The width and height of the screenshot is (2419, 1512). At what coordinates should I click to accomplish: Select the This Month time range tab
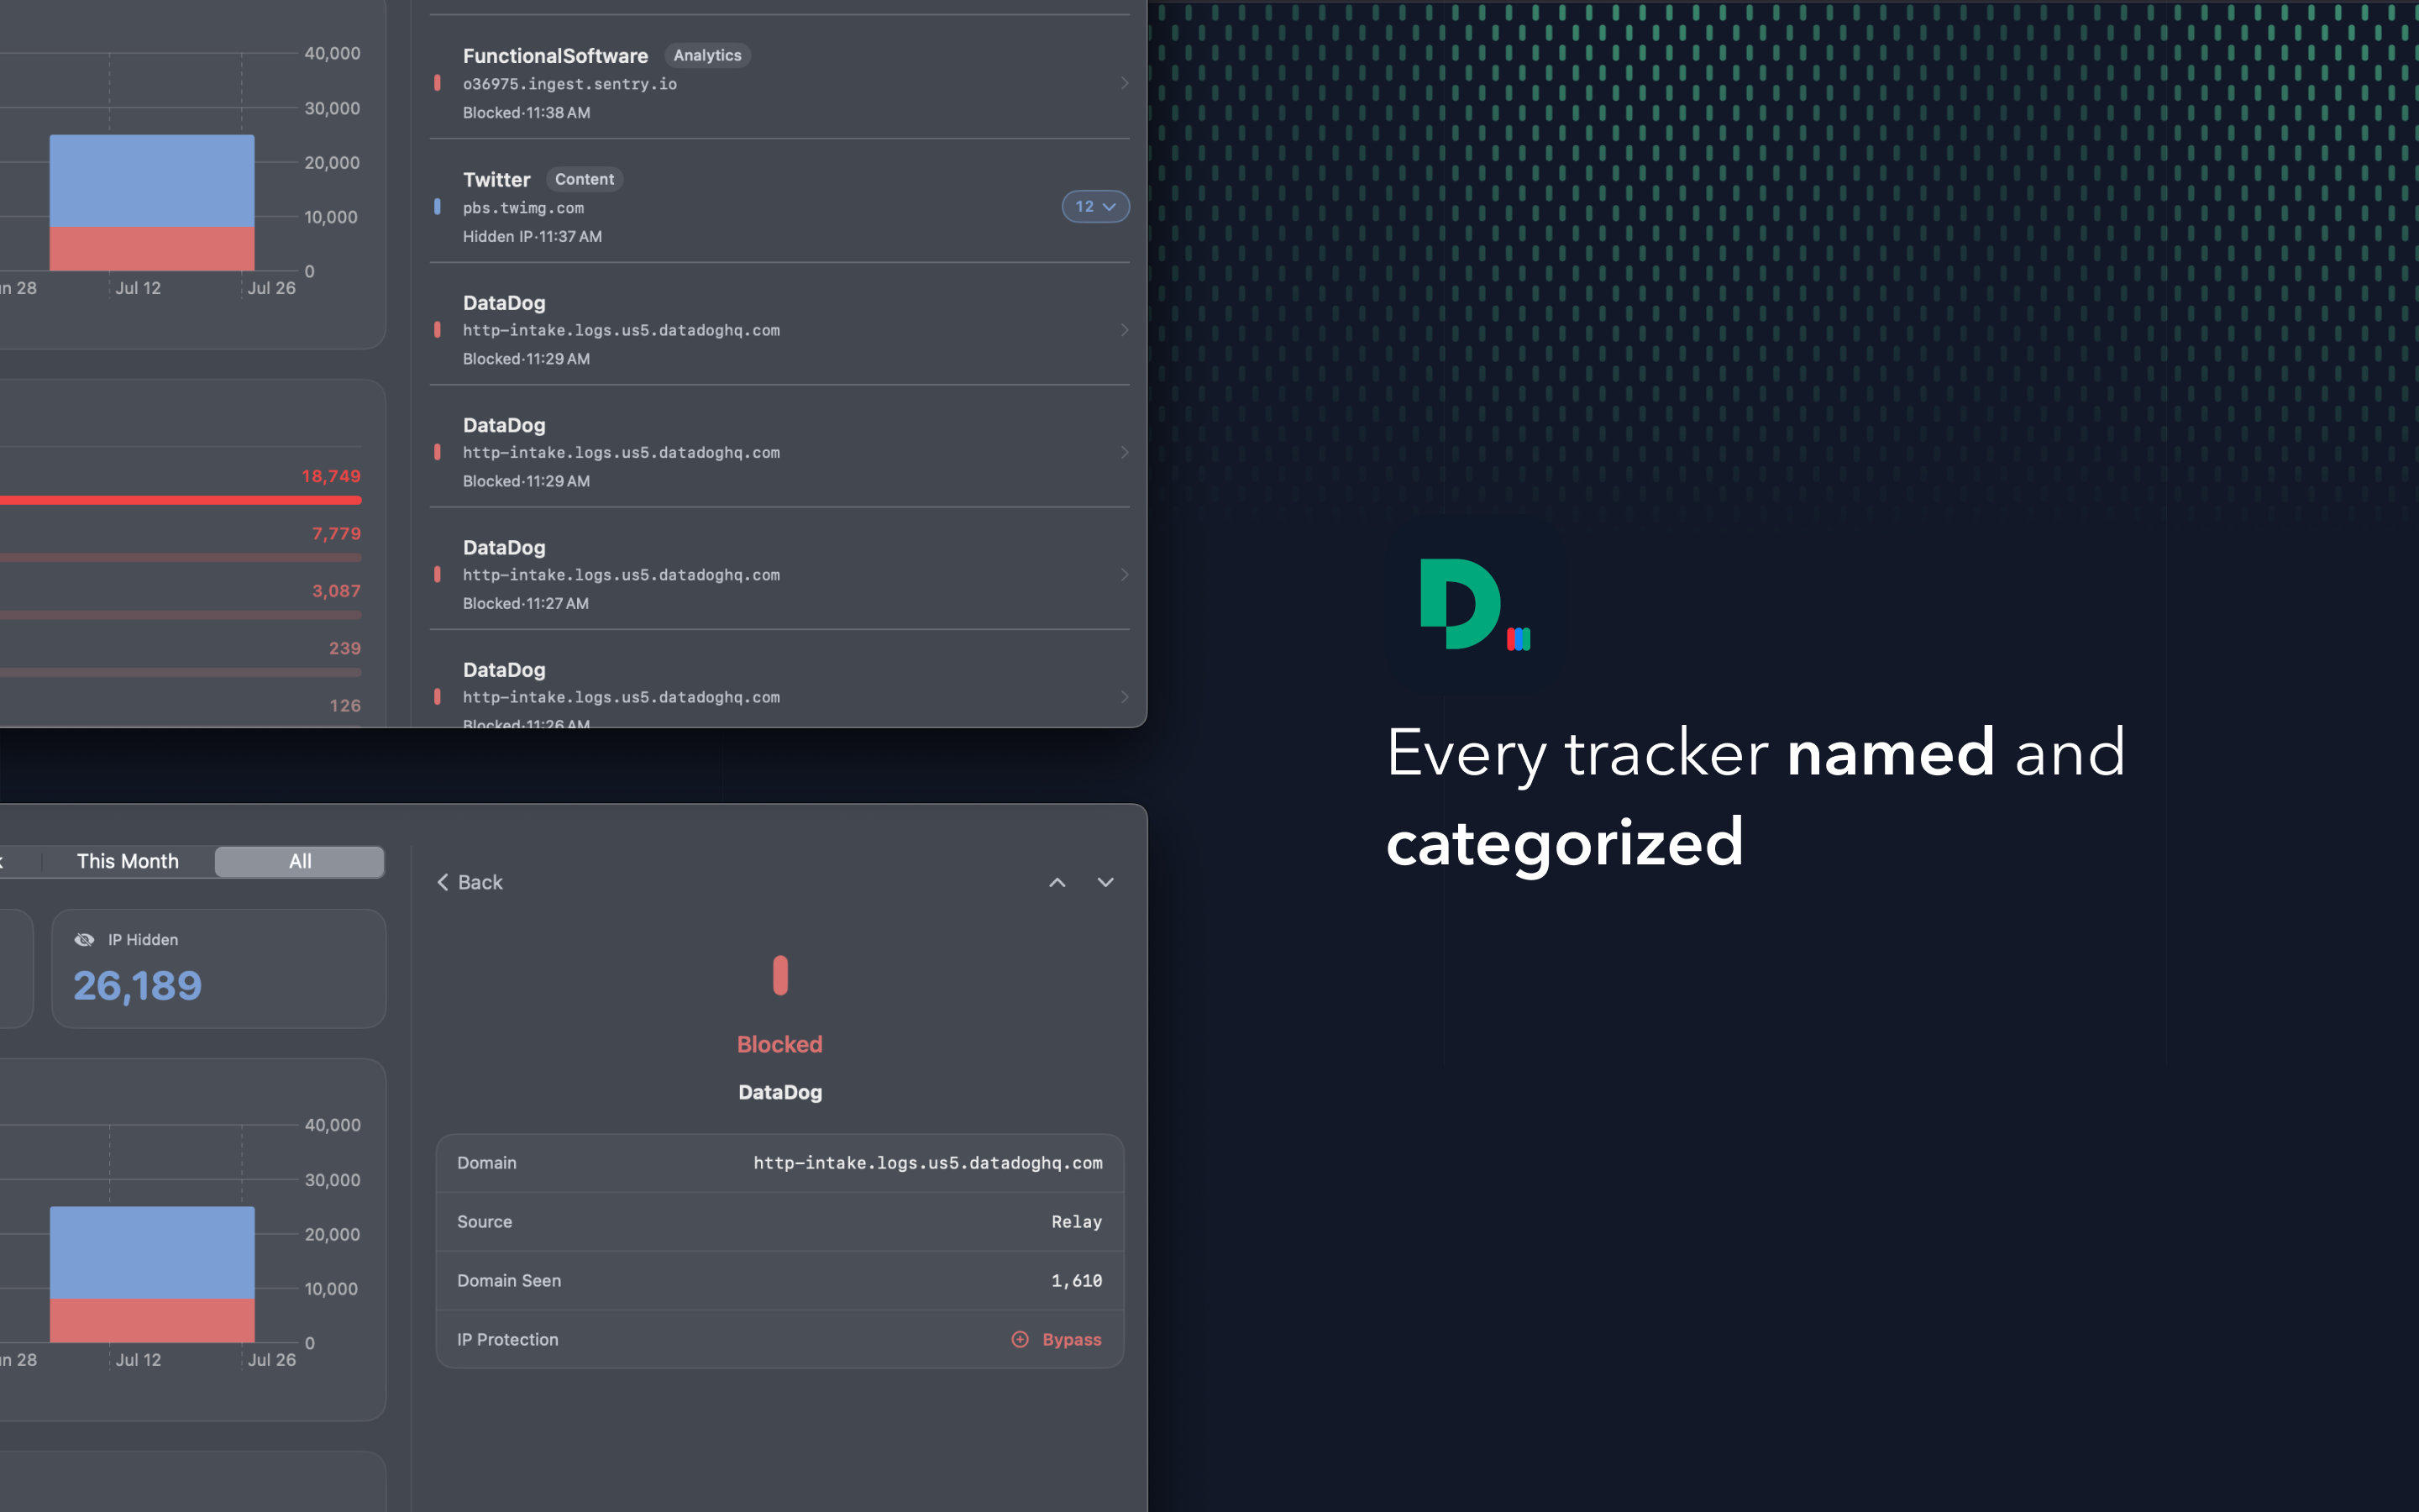(128, 861)
